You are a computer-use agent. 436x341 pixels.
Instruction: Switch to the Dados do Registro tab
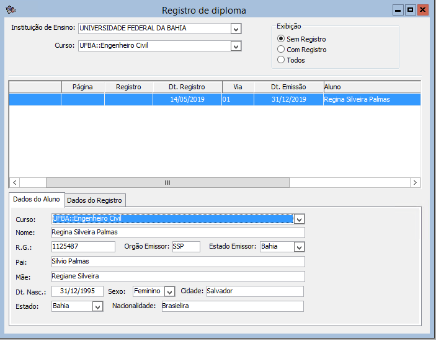pyautogui.click(x=95, y=200)
